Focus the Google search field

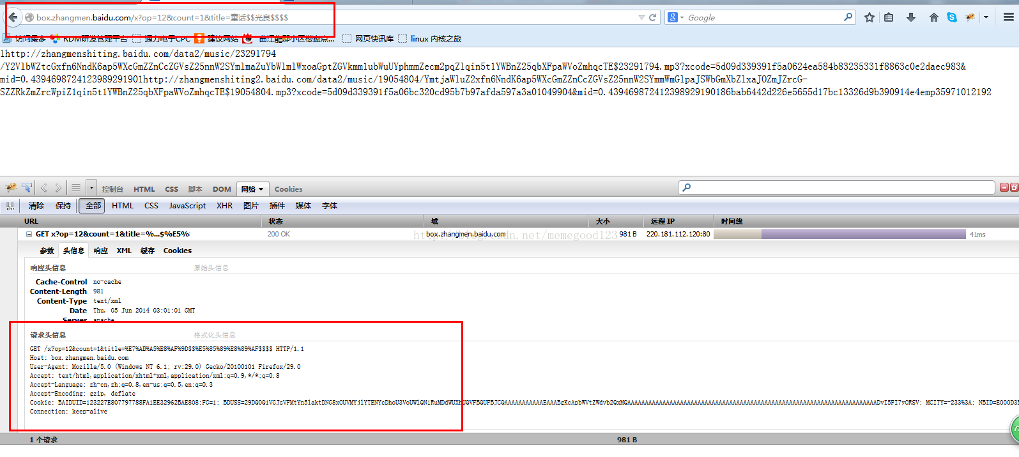764,18
